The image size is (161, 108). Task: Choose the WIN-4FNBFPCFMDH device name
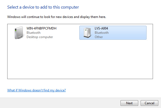[x=41, y=28]
